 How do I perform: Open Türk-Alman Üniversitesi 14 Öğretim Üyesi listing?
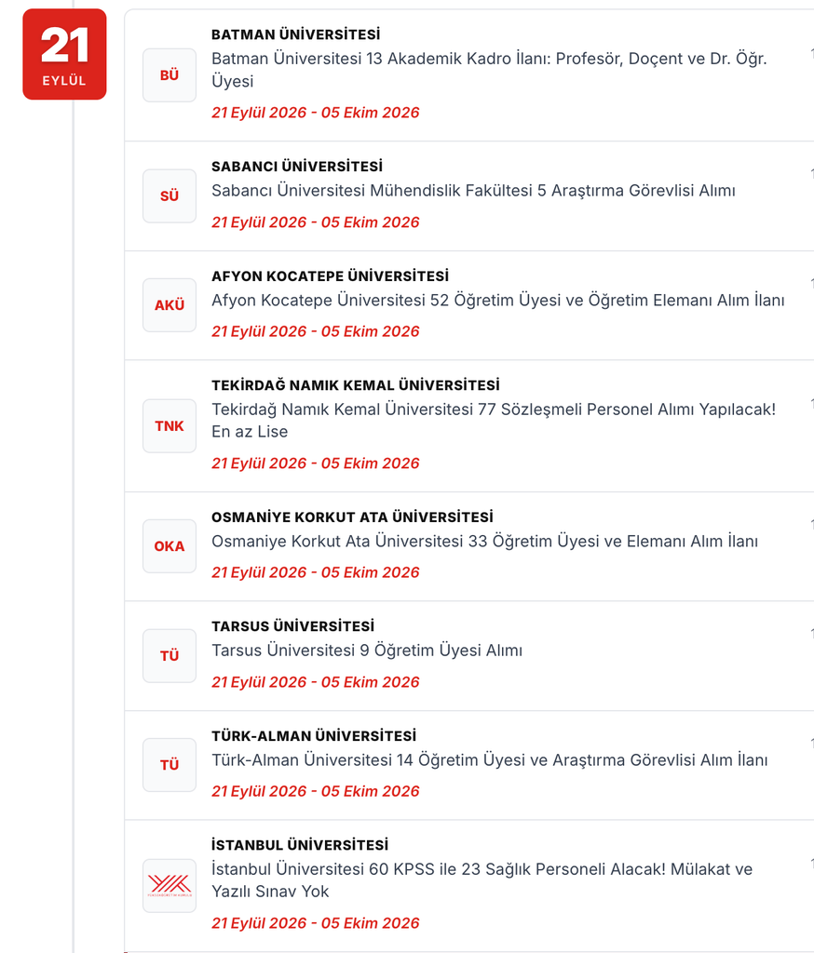pos(489,760)
